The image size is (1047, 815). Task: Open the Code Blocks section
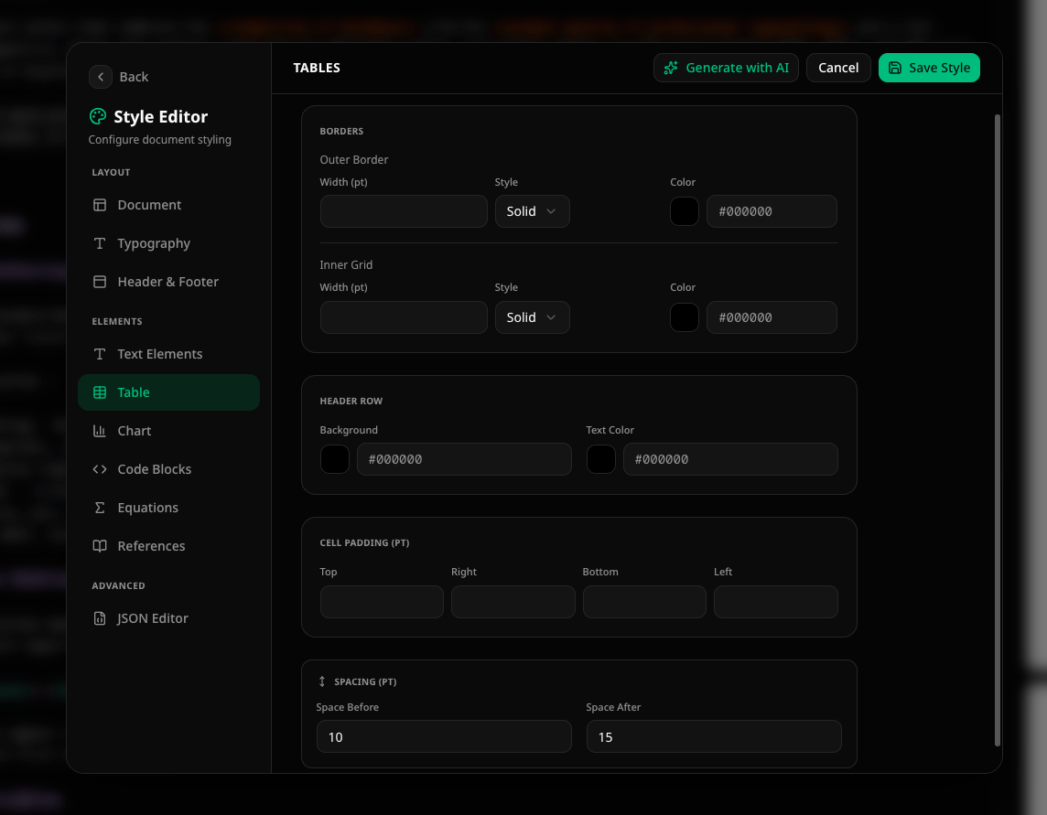click(169, 469)
